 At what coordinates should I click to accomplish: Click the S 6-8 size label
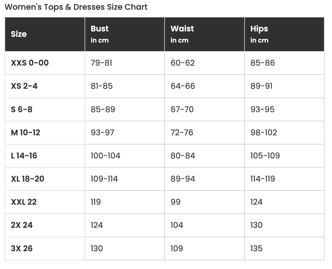[22, 109]
